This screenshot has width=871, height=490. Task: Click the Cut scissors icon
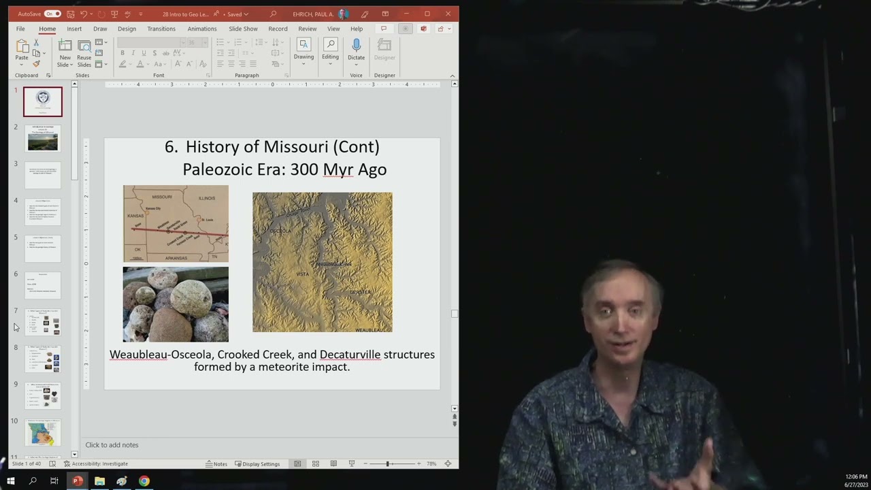coord(36,42)
